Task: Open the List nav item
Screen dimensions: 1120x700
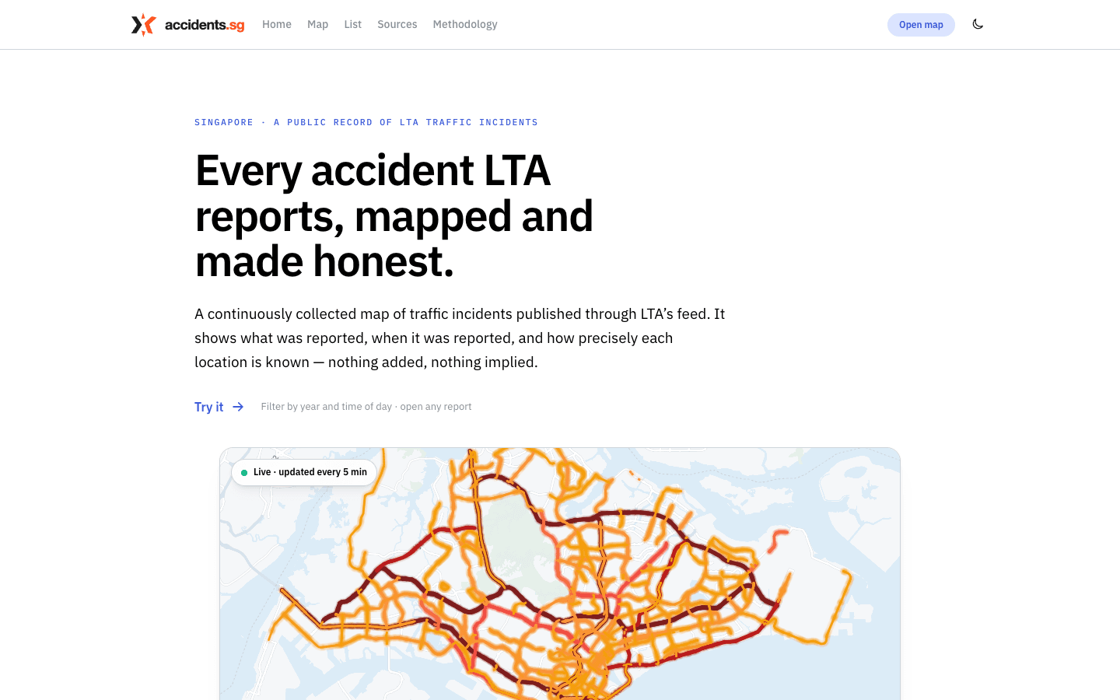Action: 353,24
